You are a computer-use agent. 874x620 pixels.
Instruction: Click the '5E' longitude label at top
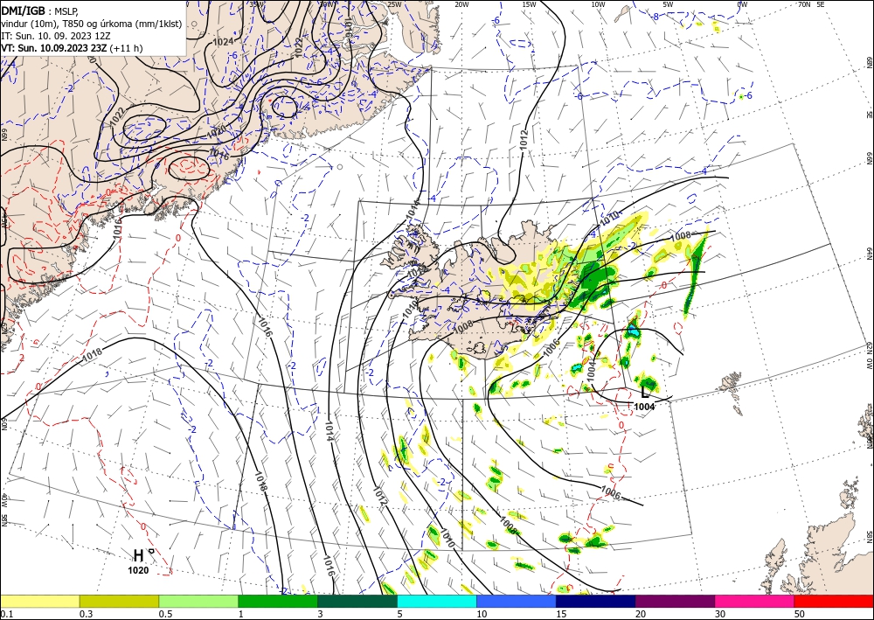[821, 3]
